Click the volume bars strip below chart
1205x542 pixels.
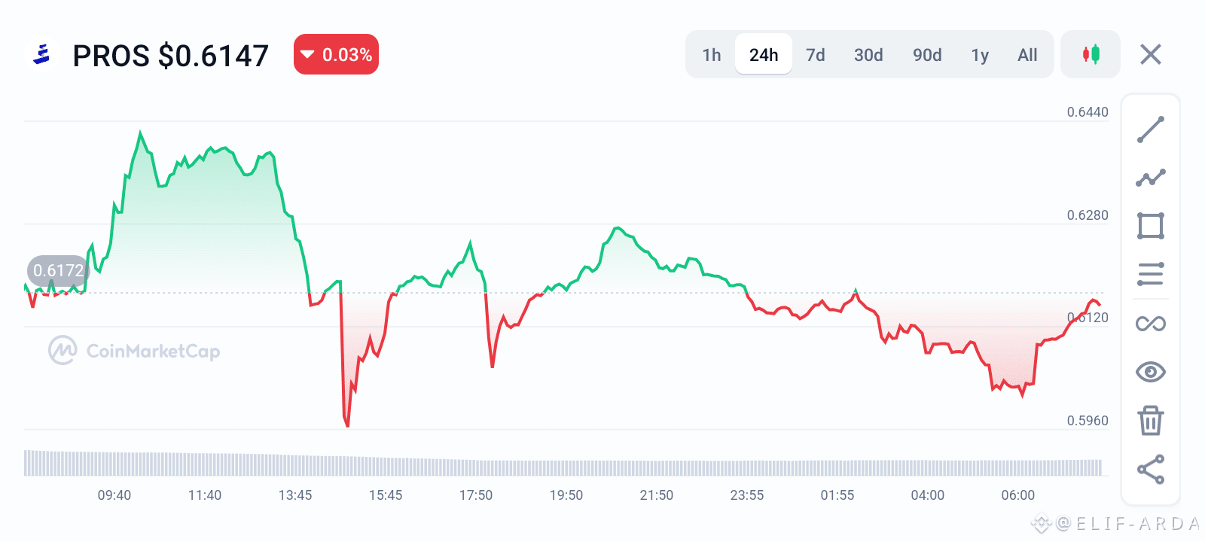[563, 463]
